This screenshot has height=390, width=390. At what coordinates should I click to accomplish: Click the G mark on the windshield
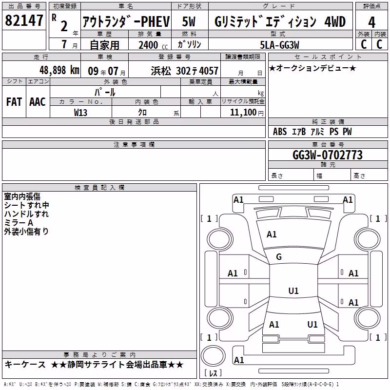[279, 257]
